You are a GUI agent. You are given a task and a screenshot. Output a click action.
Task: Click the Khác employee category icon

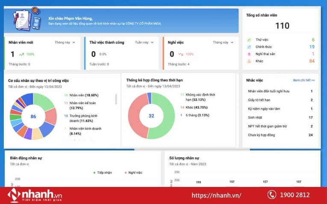point(249,61)
